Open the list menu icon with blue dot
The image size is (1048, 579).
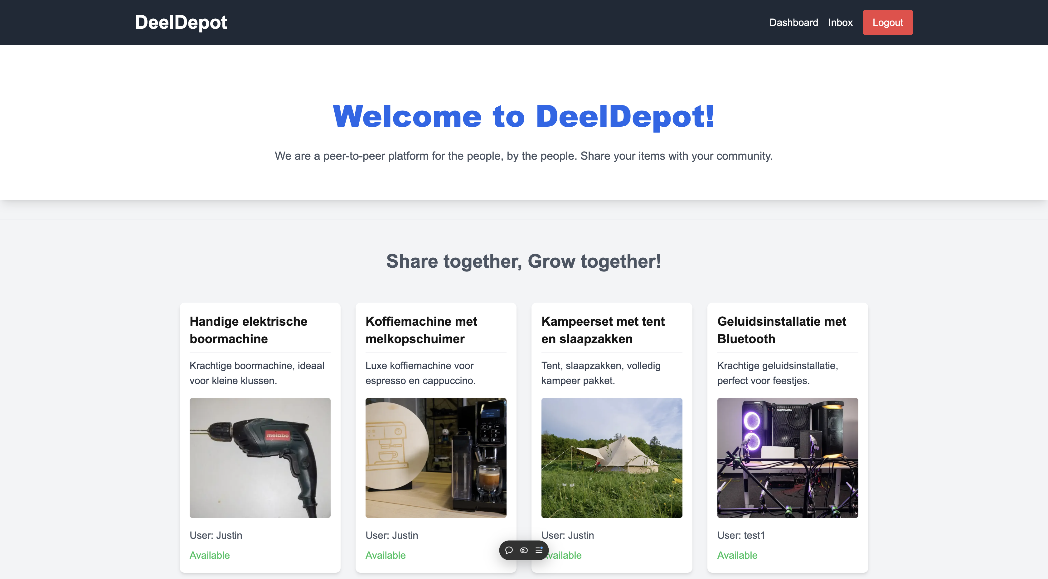click(x=539, y=550)
